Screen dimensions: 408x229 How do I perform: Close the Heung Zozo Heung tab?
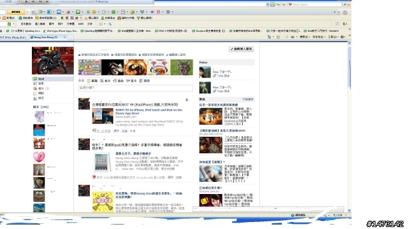[x=64, y=38]
